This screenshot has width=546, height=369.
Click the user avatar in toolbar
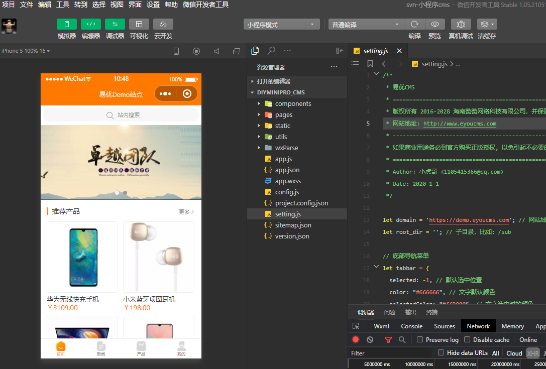tap(9, 26)
